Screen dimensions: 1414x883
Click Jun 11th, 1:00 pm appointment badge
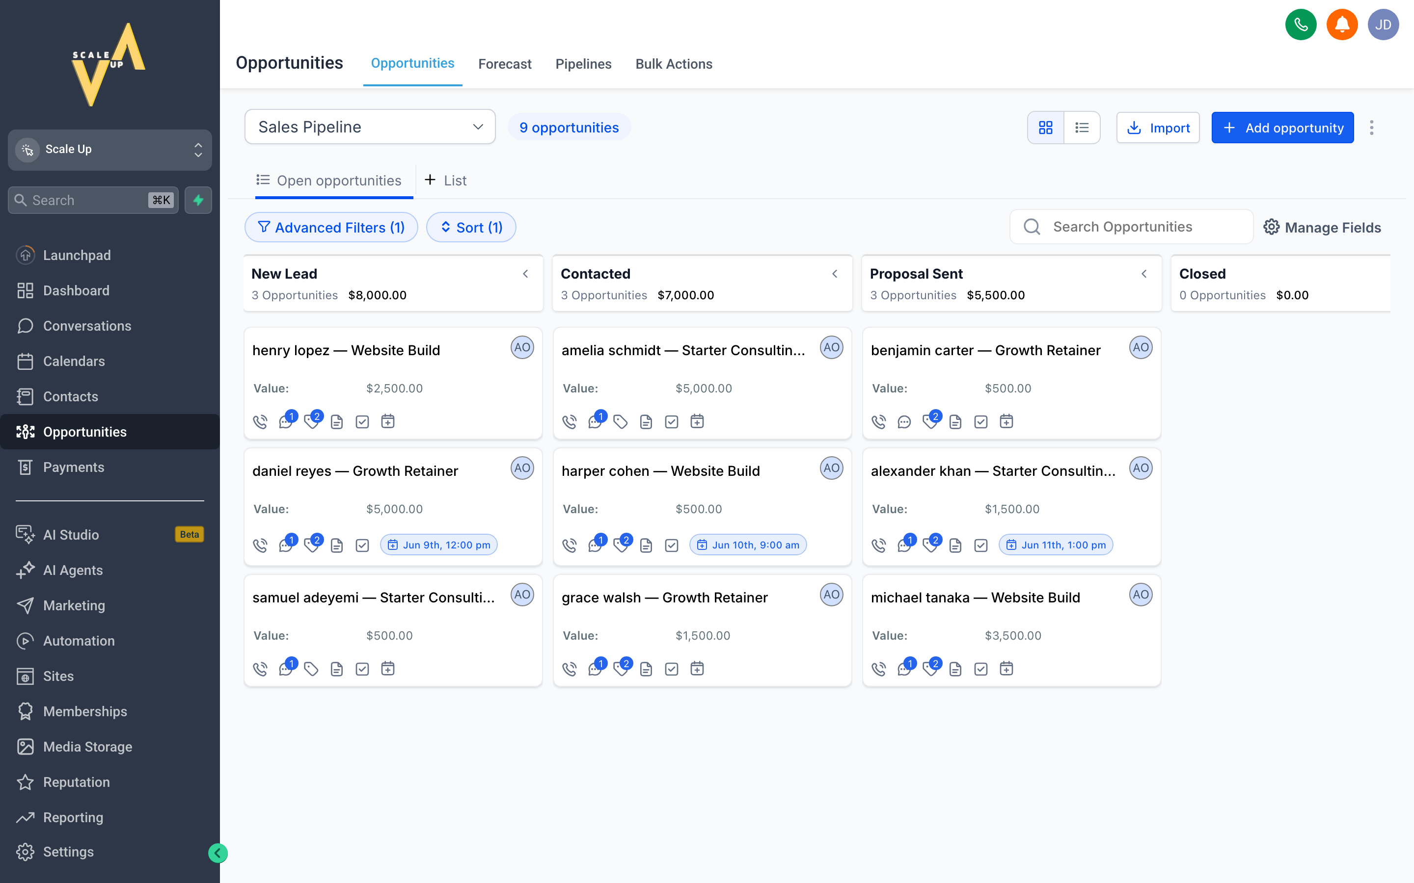click(1056, 545)
